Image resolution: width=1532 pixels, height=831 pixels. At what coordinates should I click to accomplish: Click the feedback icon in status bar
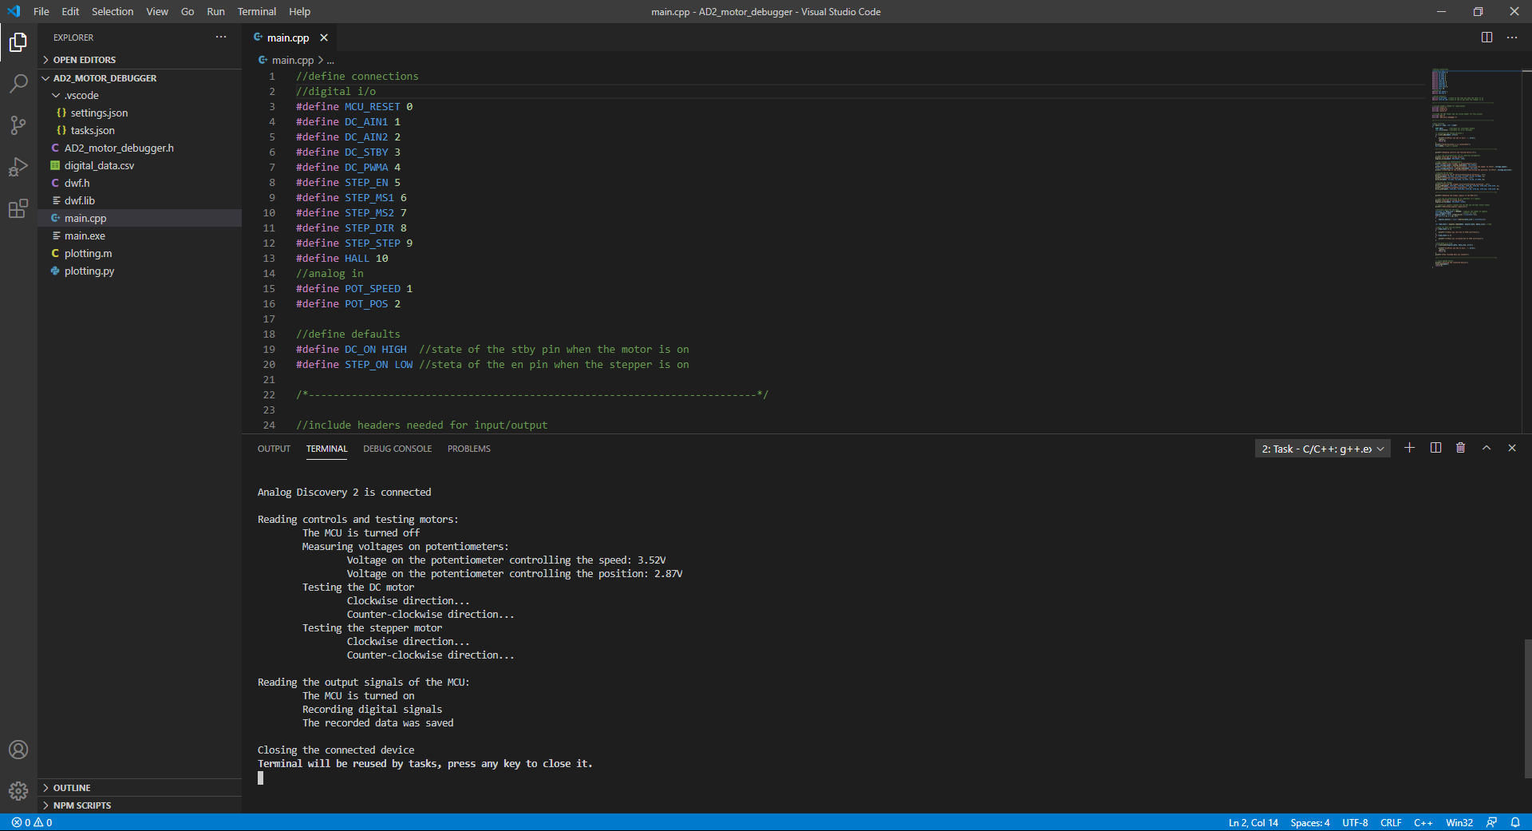pyautogui.click(x=1491, y=822)
